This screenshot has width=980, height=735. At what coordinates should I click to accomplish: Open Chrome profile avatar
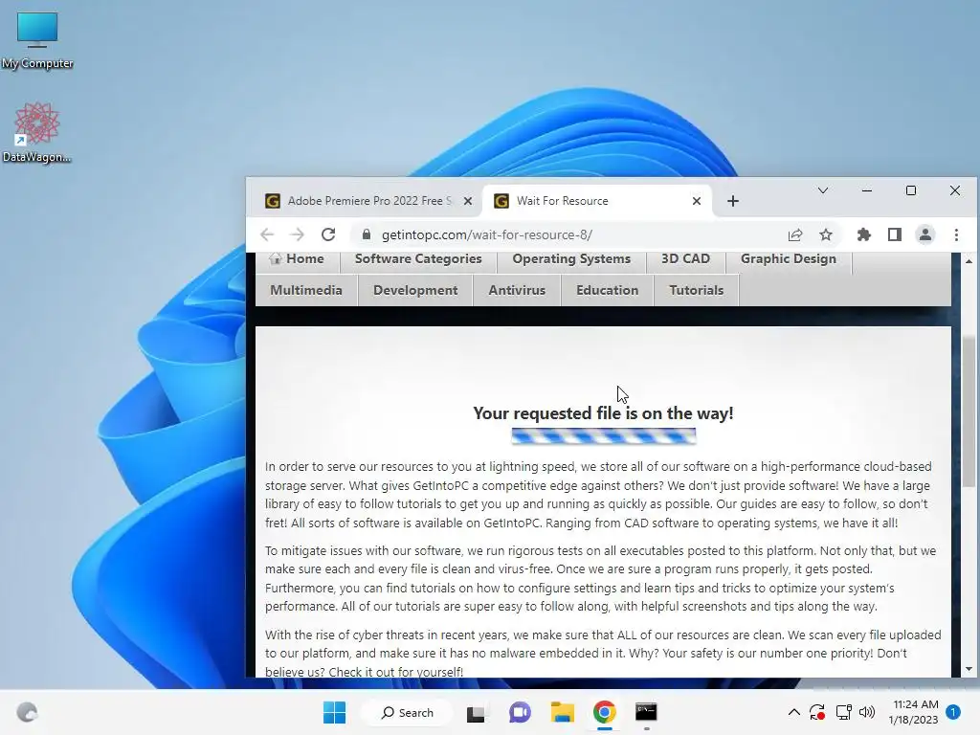925,235
